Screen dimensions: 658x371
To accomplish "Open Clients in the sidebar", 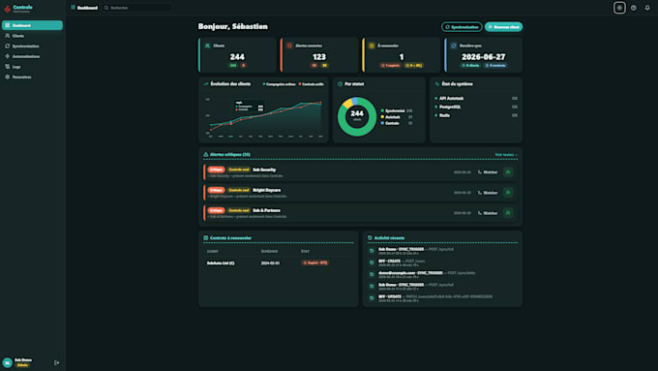I will click(32, 36).
